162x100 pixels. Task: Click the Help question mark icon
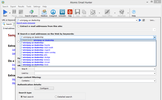pos(134,12)
